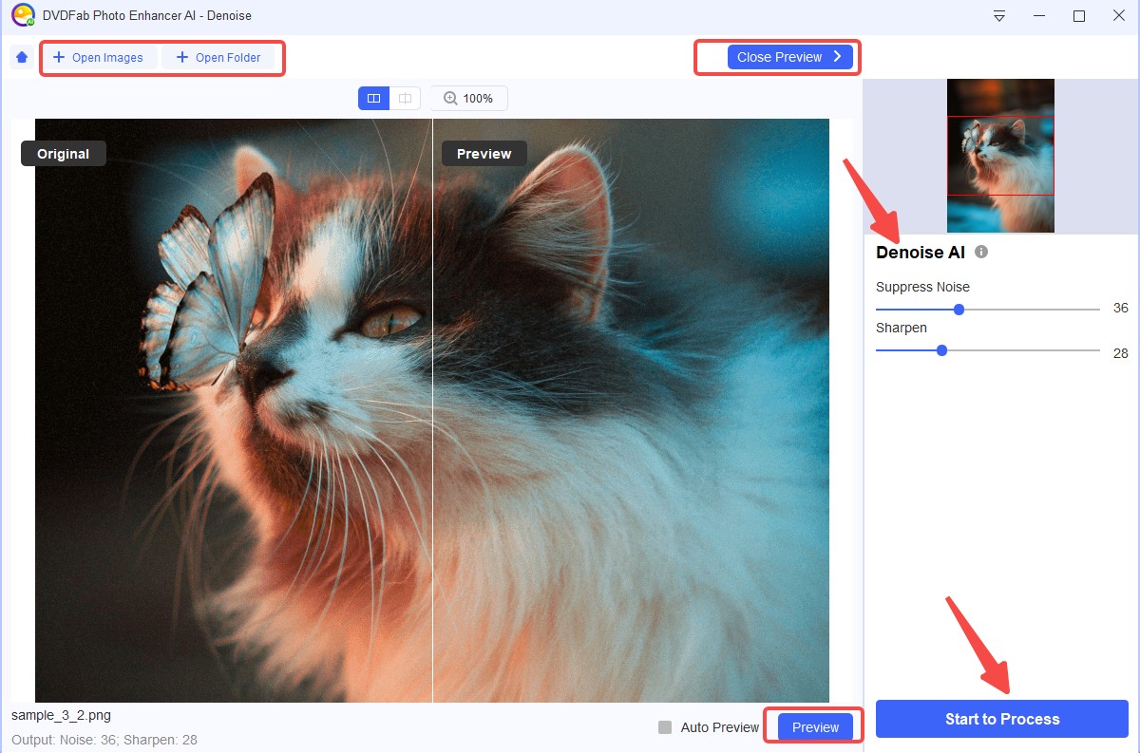Click Open Images button
Screen dimensions: 1140x753
point(98,58)
